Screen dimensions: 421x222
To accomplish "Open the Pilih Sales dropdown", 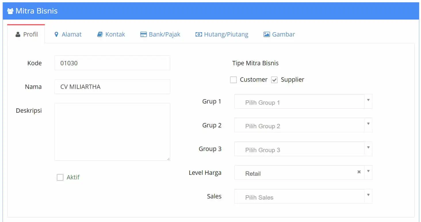I will (x=303, y=196).
